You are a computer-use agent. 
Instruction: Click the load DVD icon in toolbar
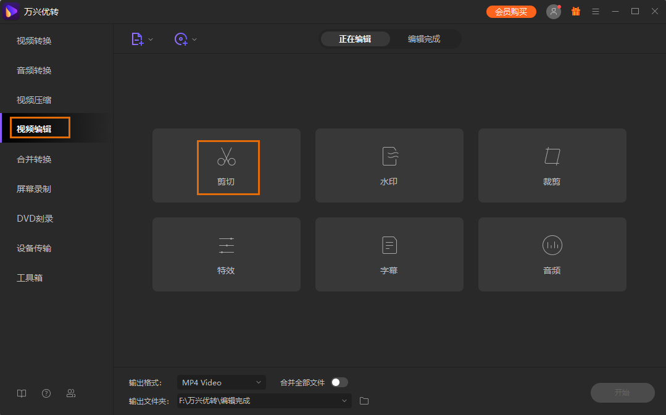(181, 38)
